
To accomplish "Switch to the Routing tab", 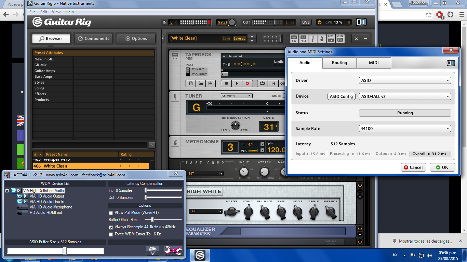I will [x=339, y=63].
